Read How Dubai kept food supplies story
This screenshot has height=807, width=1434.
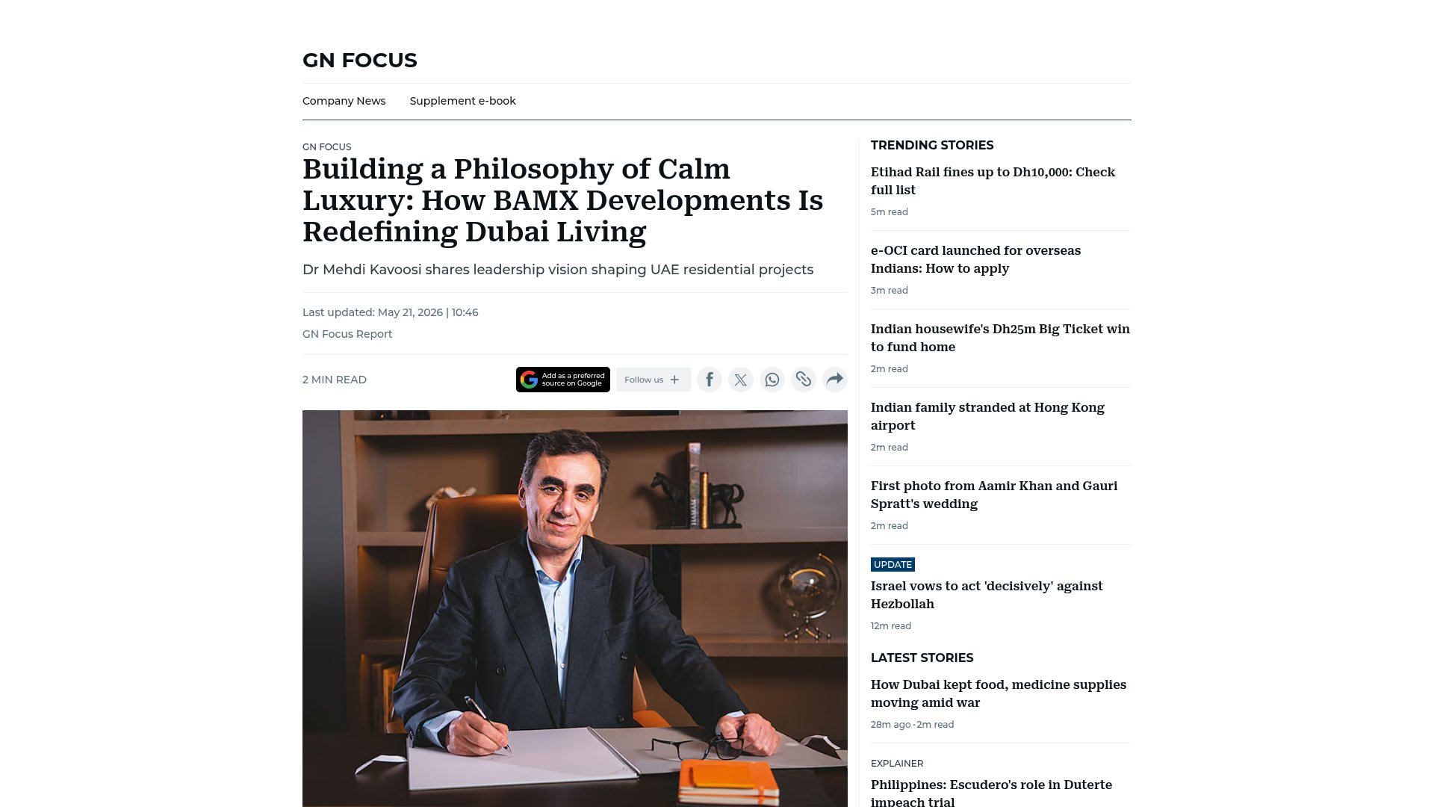[999, 693]
